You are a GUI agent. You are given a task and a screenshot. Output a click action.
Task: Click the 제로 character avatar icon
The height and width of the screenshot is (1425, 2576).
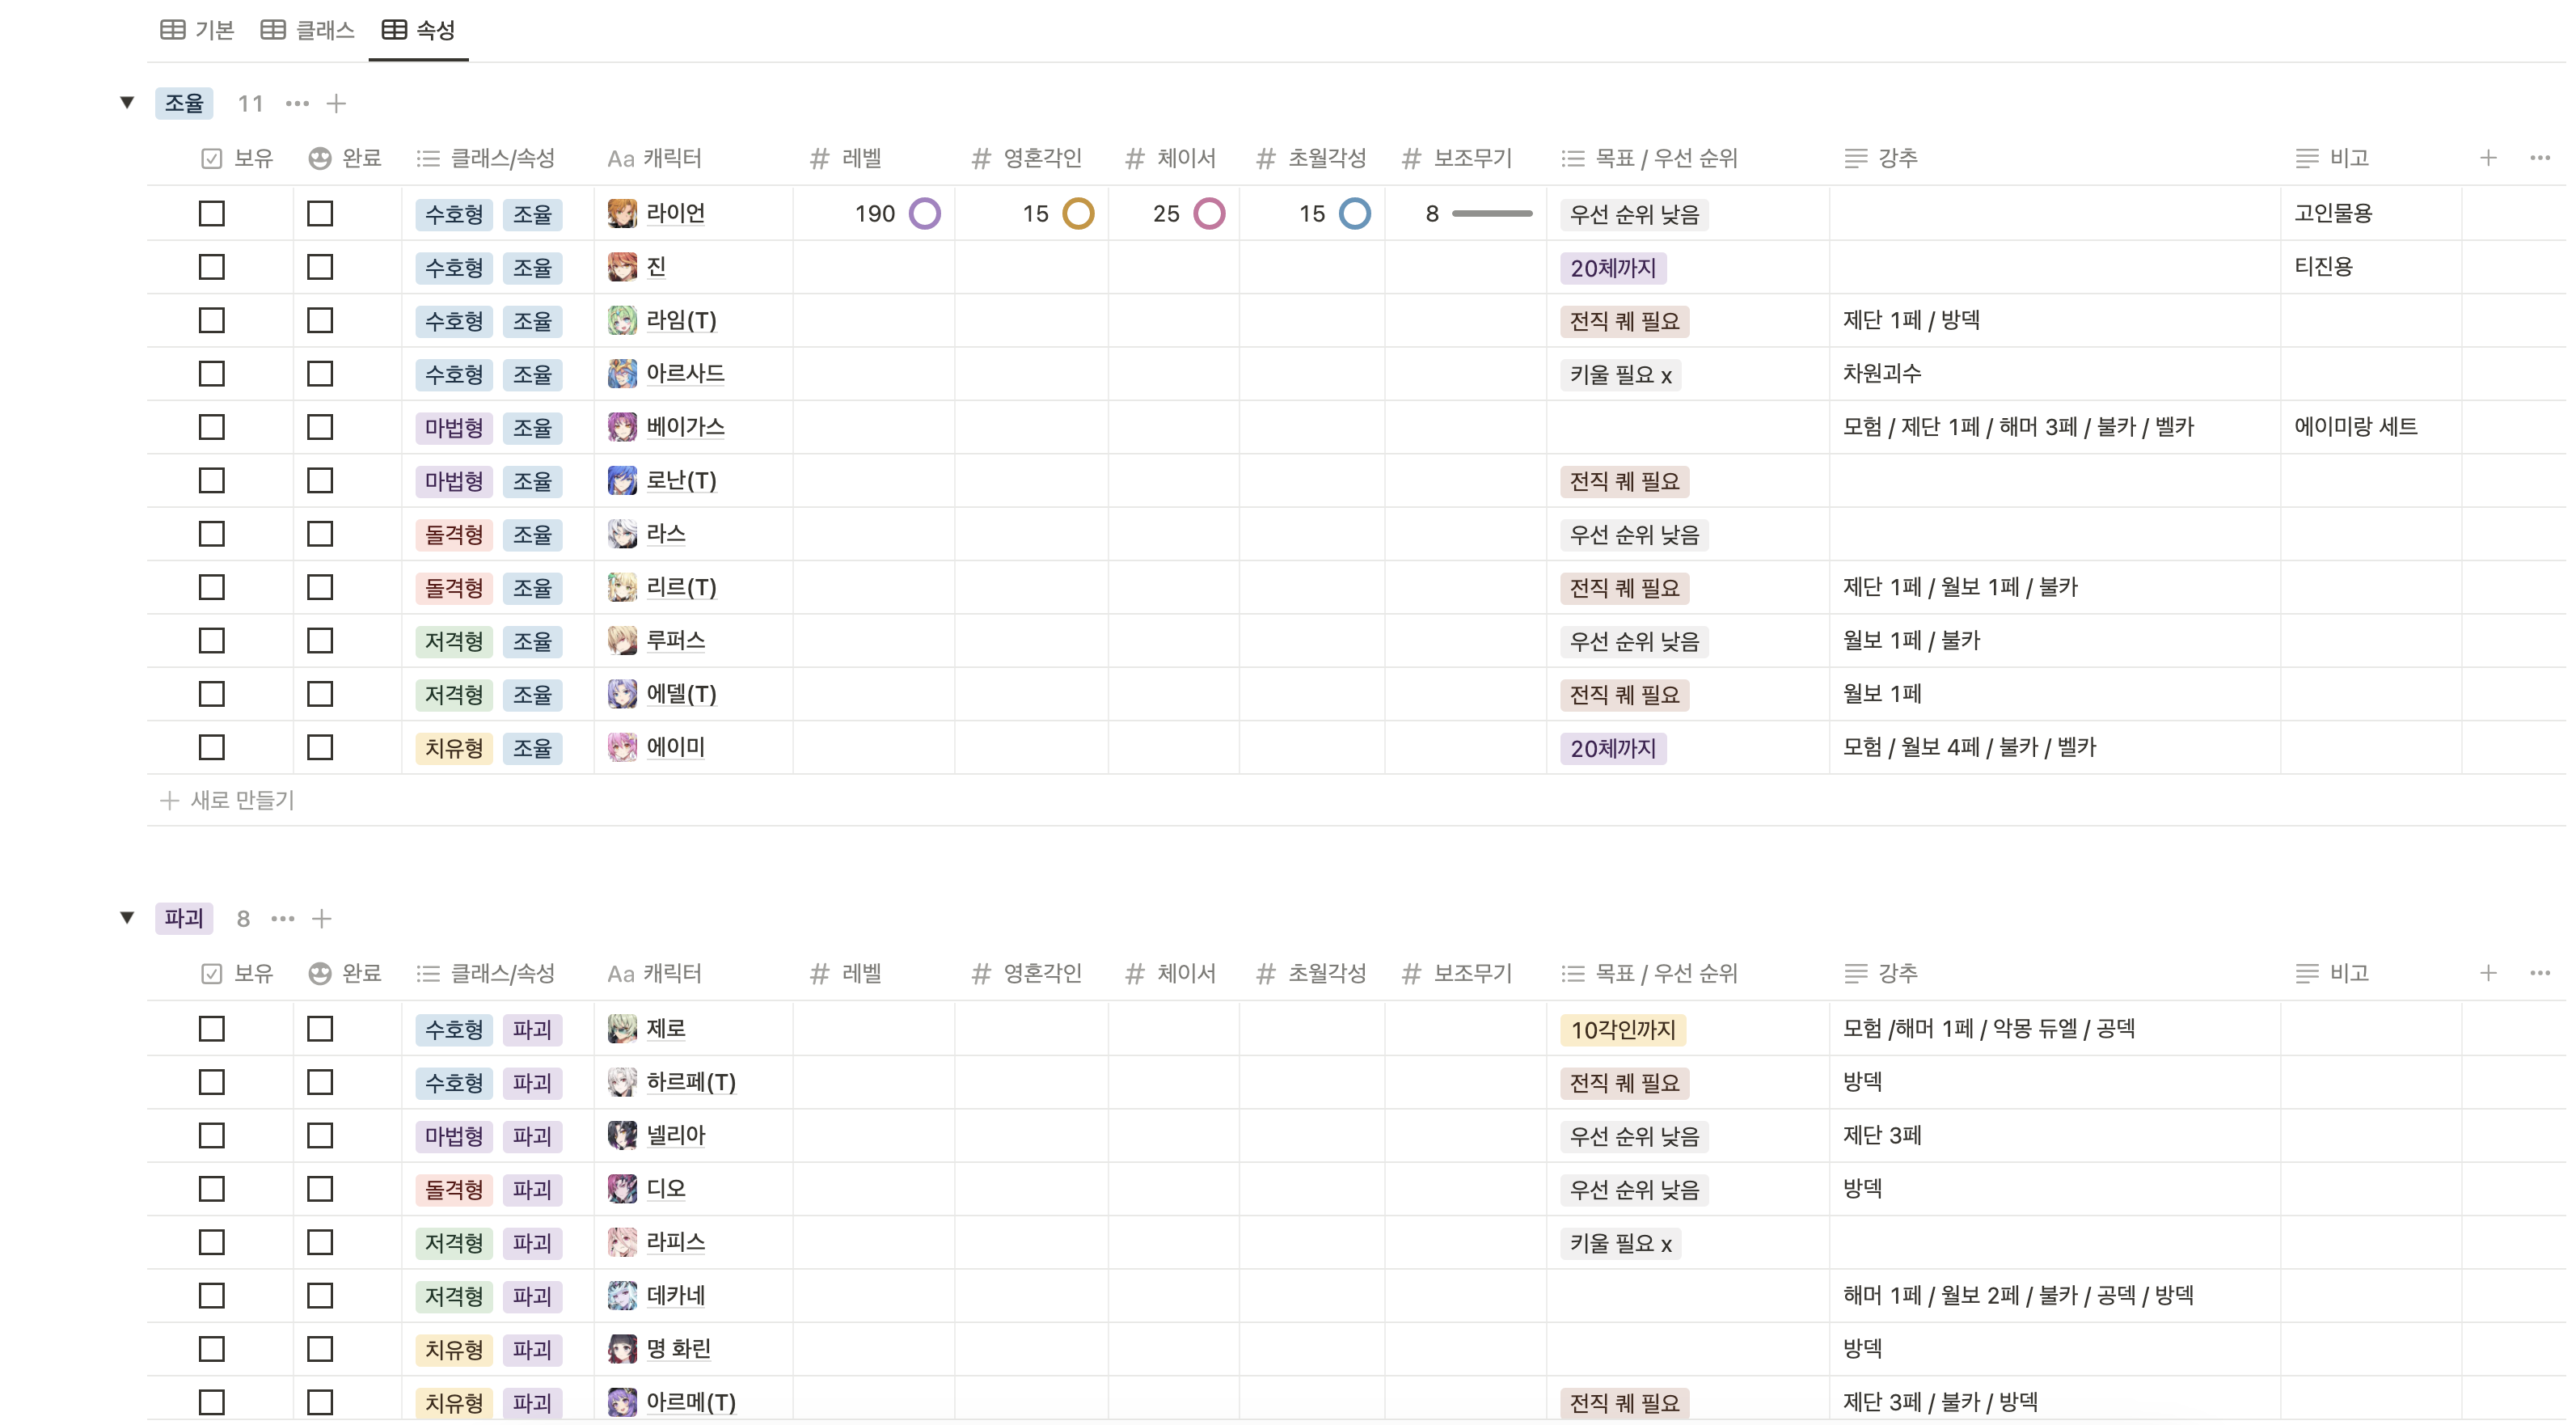coord(622,1029)
